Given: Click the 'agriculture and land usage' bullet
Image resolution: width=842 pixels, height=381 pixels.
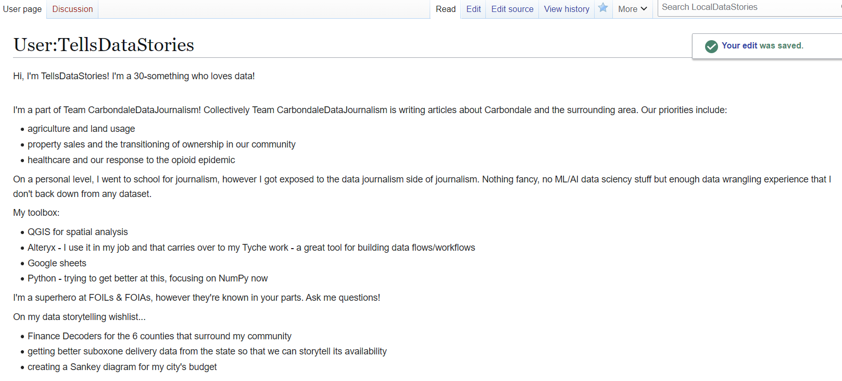Looking at the screenshot, I should point(81,129).
